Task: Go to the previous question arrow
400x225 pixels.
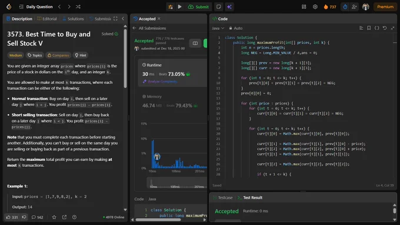Action: point(59,7)
